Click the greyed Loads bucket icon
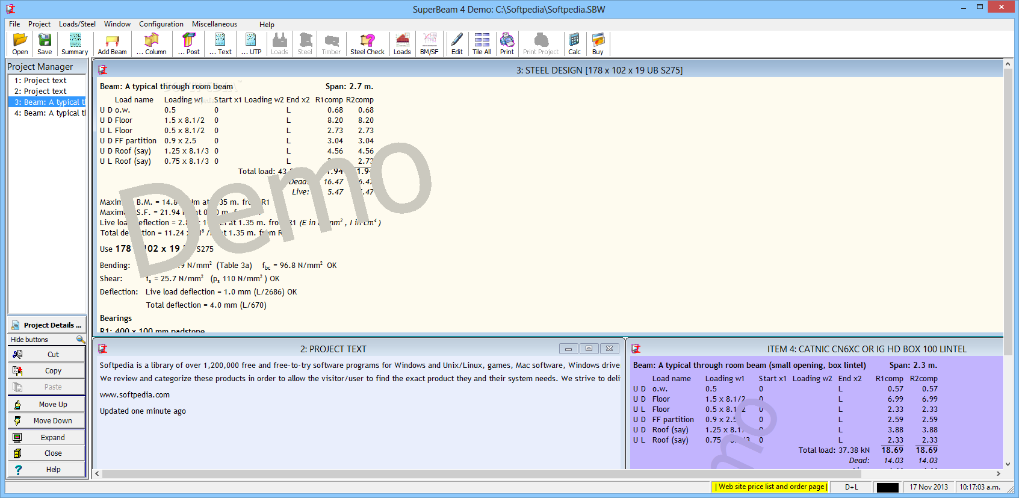 279,44
